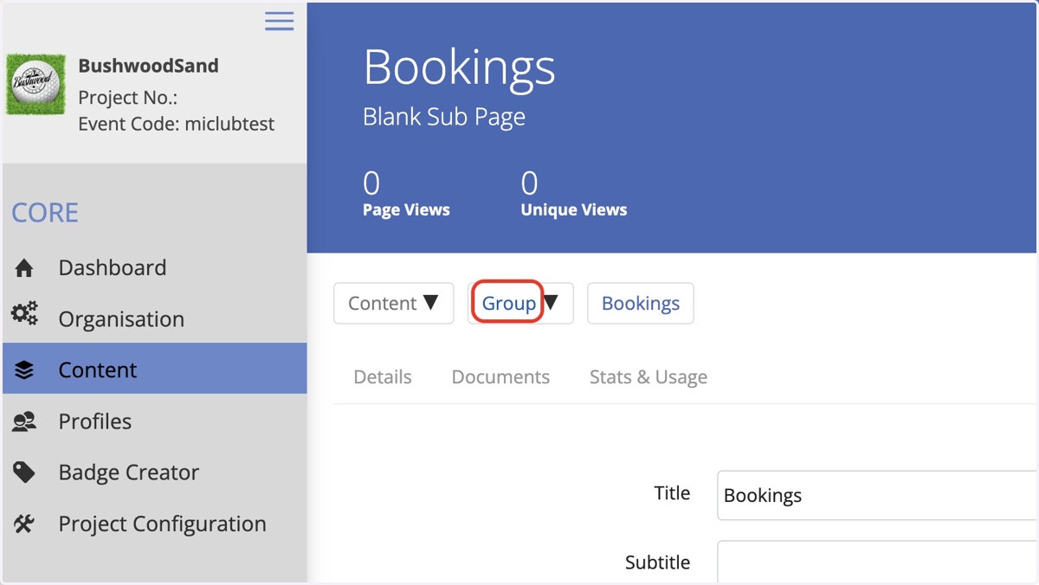Click the Blank Sub Page subtitle

(x=444, y=116)
